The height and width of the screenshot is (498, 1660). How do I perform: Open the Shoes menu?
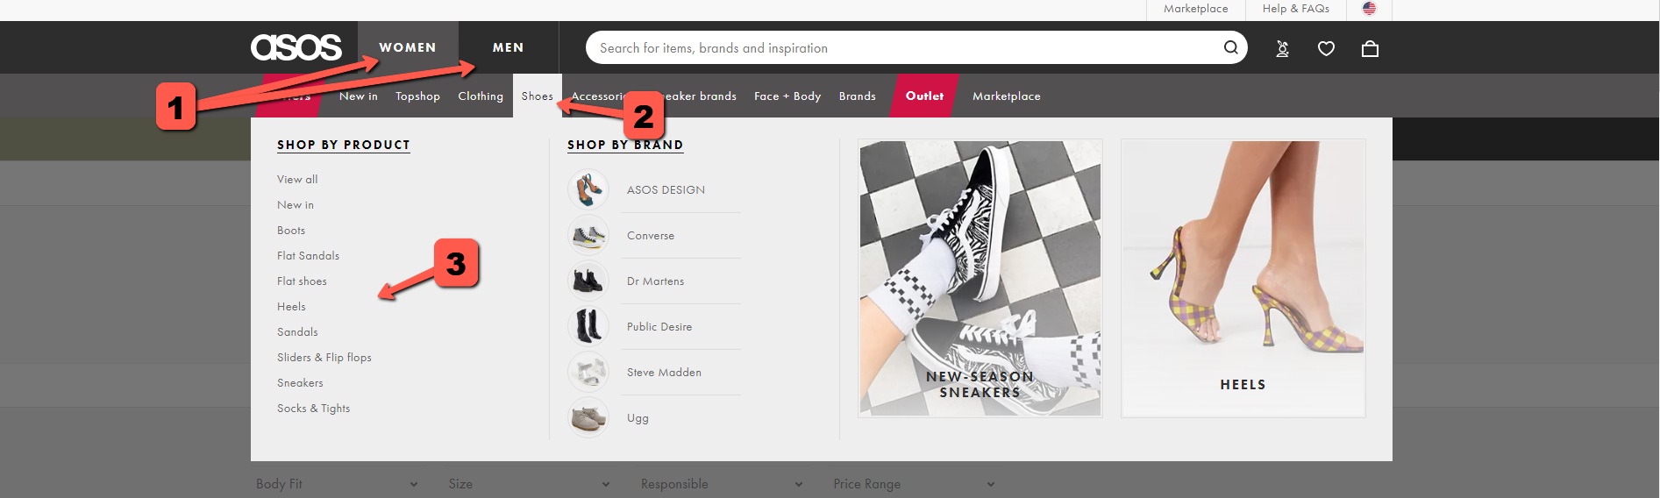538,96
